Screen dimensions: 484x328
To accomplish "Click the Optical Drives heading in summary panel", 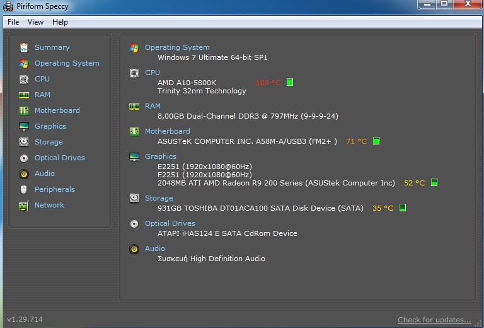I will (170, 223).
